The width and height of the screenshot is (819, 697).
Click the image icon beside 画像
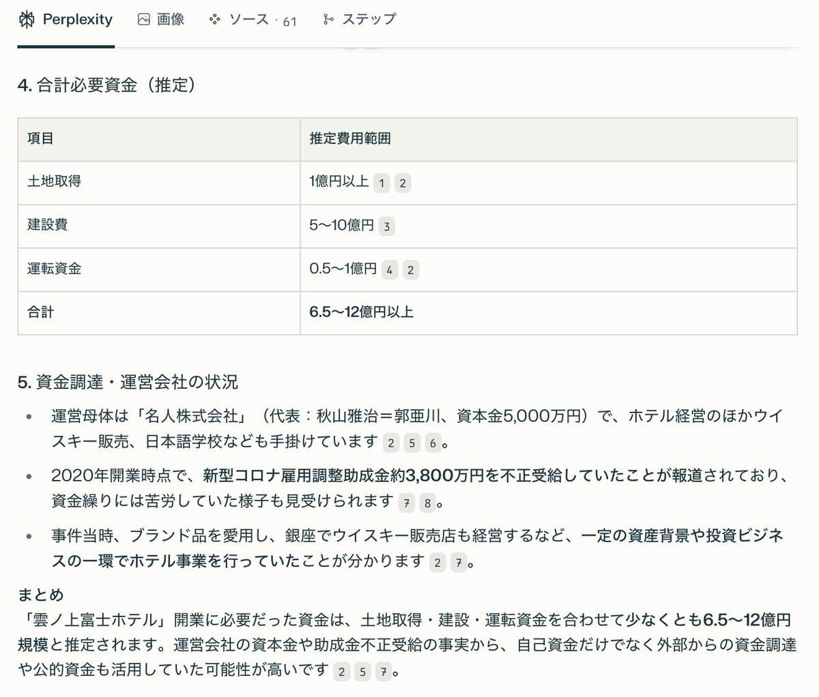coord(143,20)
